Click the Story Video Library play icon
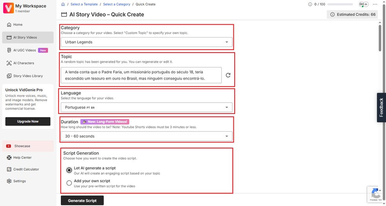This screenshot has height=206, width=386. 9,76
